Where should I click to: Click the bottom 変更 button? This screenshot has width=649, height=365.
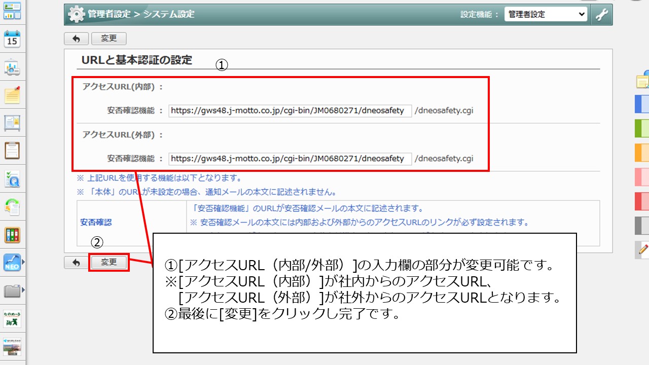coord(109,262)
